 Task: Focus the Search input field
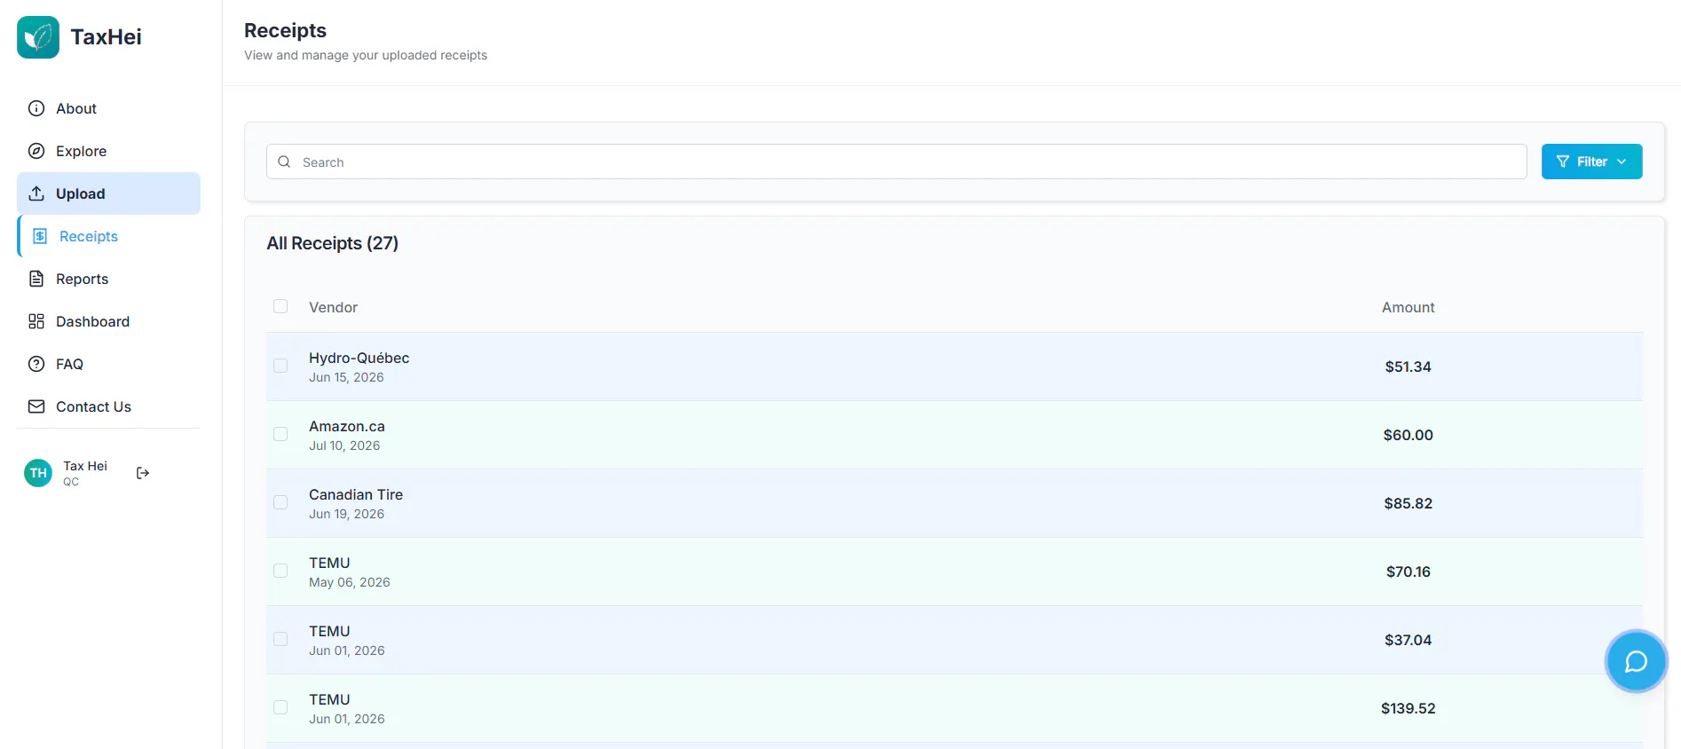click(896, 162)
